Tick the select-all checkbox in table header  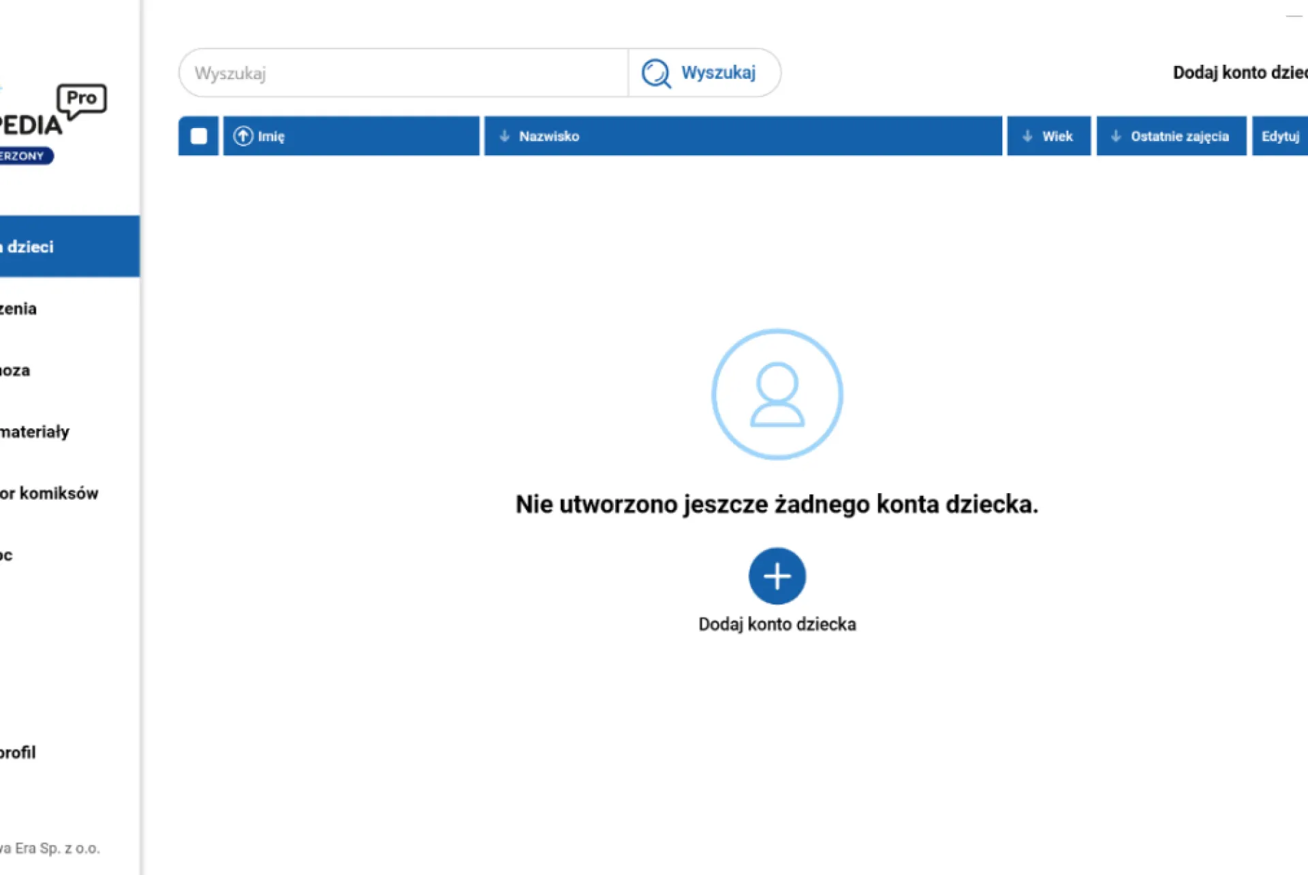[199, 136]
